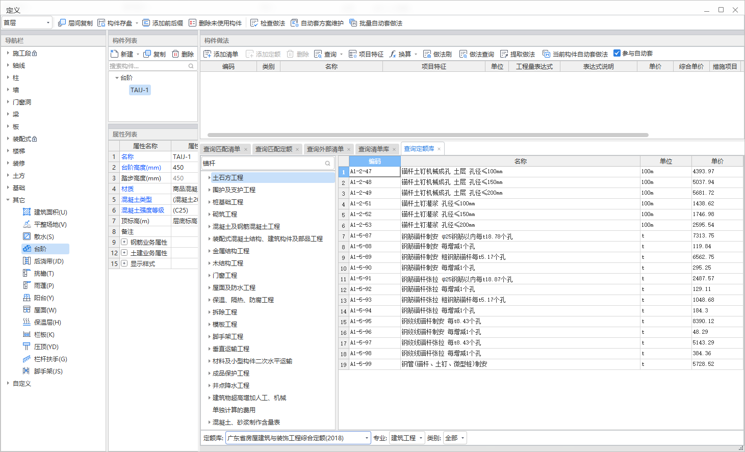This screenshot has height=452, width=745.
Task: Select 单独计算的费用 entry
Action: click(x=234, y=410)
